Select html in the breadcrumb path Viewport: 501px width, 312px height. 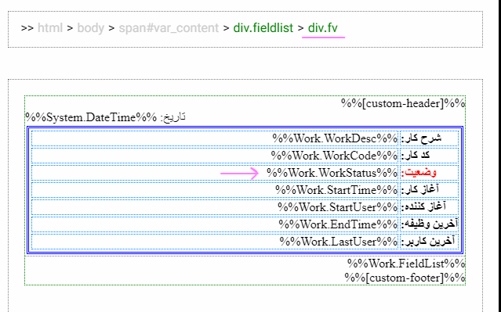point(50,27)
